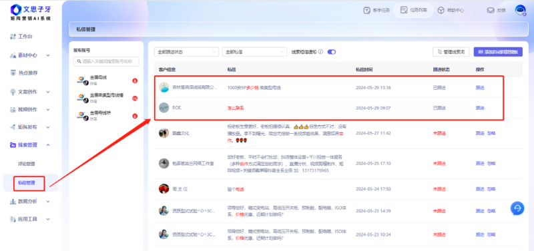Click the info icon beside 线索短信通知
The image size is (534, 251).
[320, 52]
